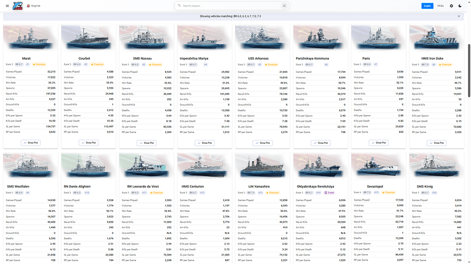
Task: Click the Login button
Action: 427,6
